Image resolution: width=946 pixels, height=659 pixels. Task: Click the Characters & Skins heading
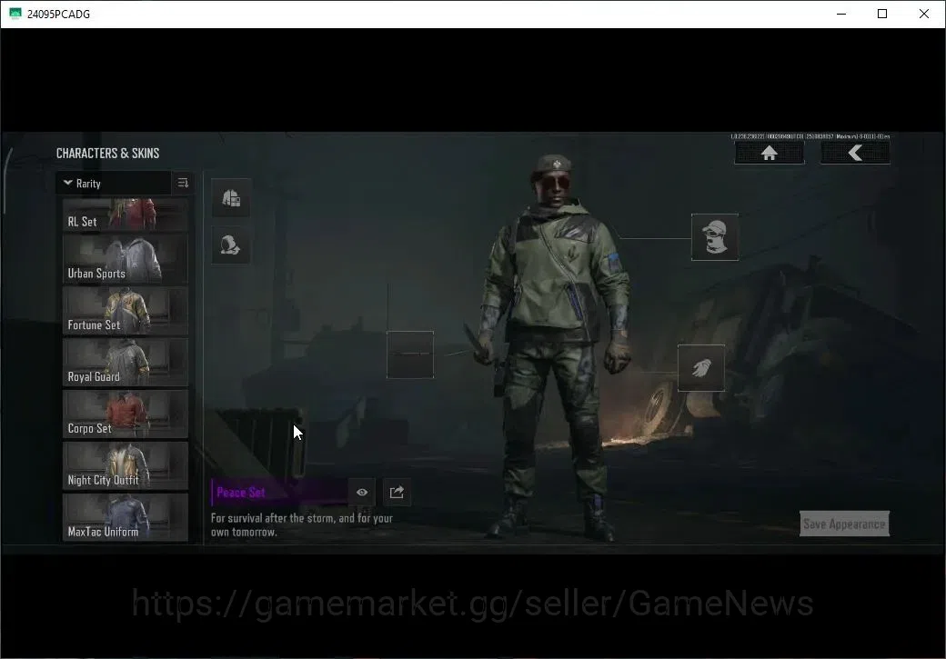pyautogui.click(x=108, y=153)
